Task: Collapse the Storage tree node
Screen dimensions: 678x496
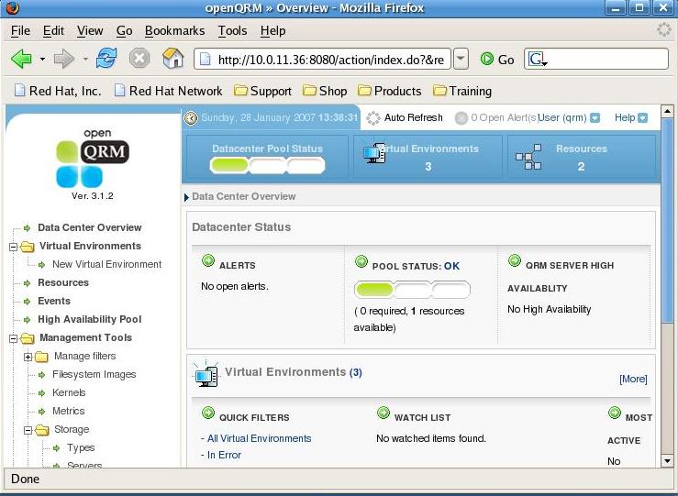Action: (x=28, y=430)
